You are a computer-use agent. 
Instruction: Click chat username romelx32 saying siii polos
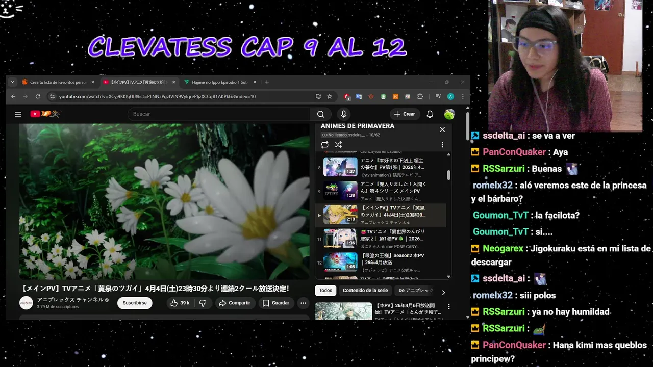pos(492,295)
